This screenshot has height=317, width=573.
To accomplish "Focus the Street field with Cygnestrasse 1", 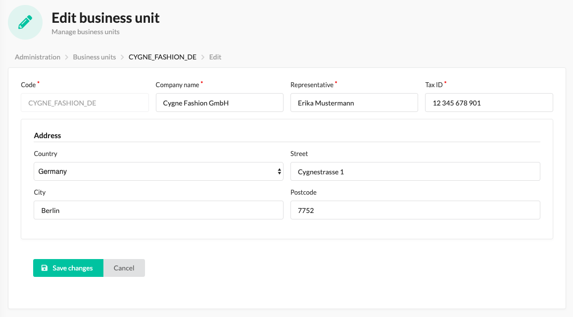I will [x=415, y=171].
